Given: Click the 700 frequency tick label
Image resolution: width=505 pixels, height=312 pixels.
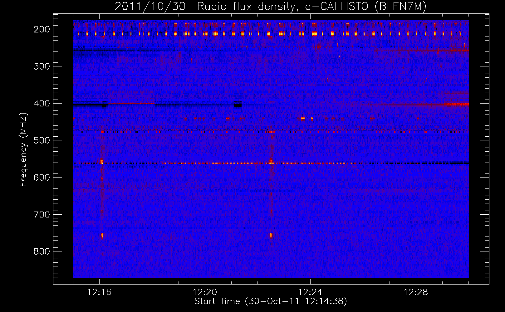Looking at the screenshot, I should (42, 215).
